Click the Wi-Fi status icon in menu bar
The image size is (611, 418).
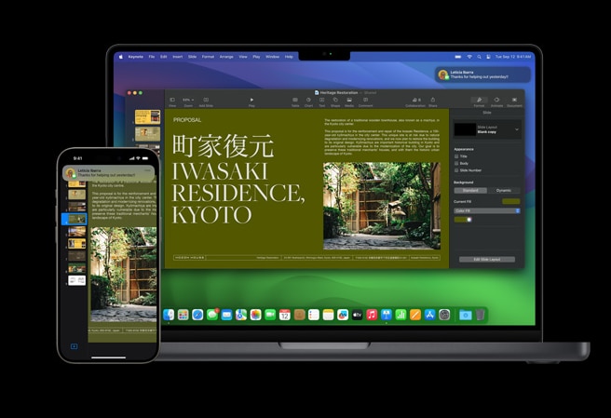click(x=469, y=57)
